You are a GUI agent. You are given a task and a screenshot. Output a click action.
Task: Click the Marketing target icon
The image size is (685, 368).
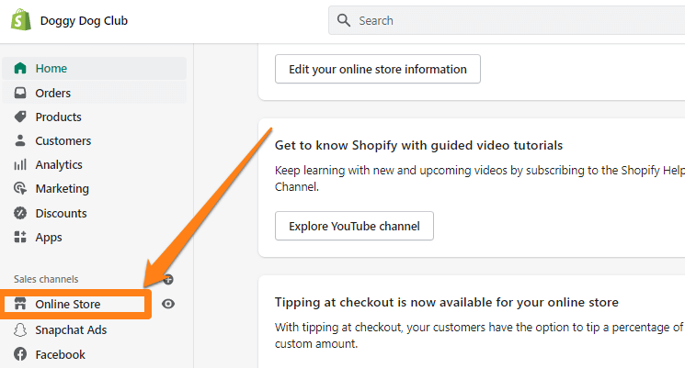coord(20,188)
